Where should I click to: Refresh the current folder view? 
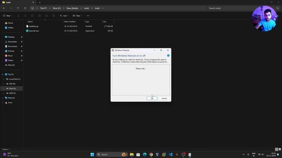click(25, 8)
